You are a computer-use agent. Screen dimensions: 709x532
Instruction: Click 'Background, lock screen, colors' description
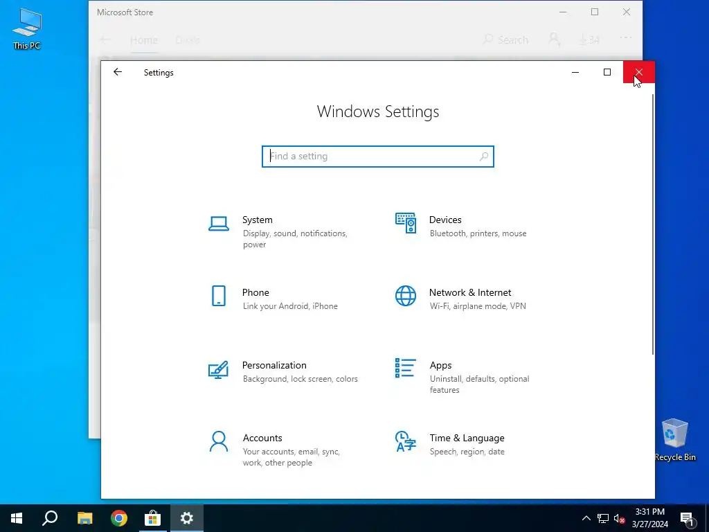point(300,379)
